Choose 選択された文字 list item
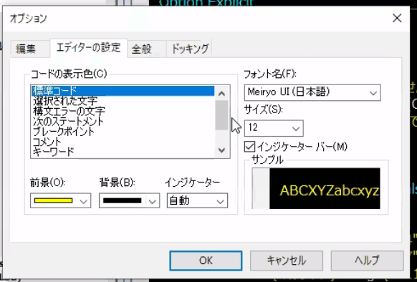The image size is (417, 282). pos(123,101)
